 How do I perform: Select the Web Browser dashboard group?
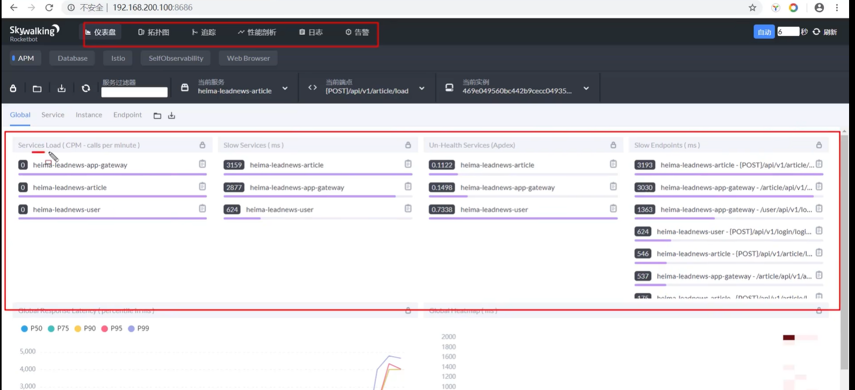[248, 58]
